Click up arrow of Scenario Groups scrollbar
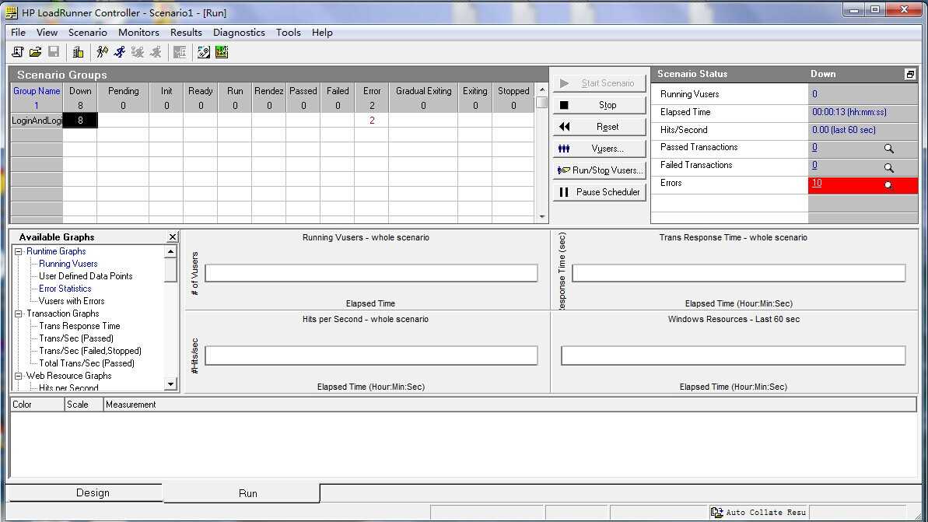 pos(542,89)
